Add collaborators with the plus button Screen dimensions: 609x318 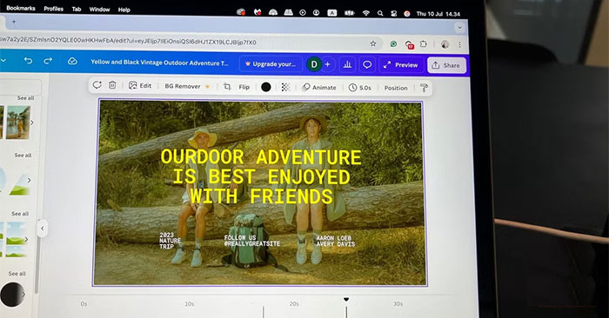point(327,64)
